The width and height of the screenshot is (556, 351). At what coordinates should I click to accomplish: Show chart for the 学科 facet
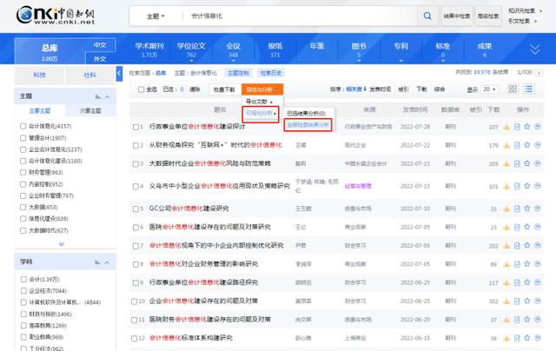[98, 262]
